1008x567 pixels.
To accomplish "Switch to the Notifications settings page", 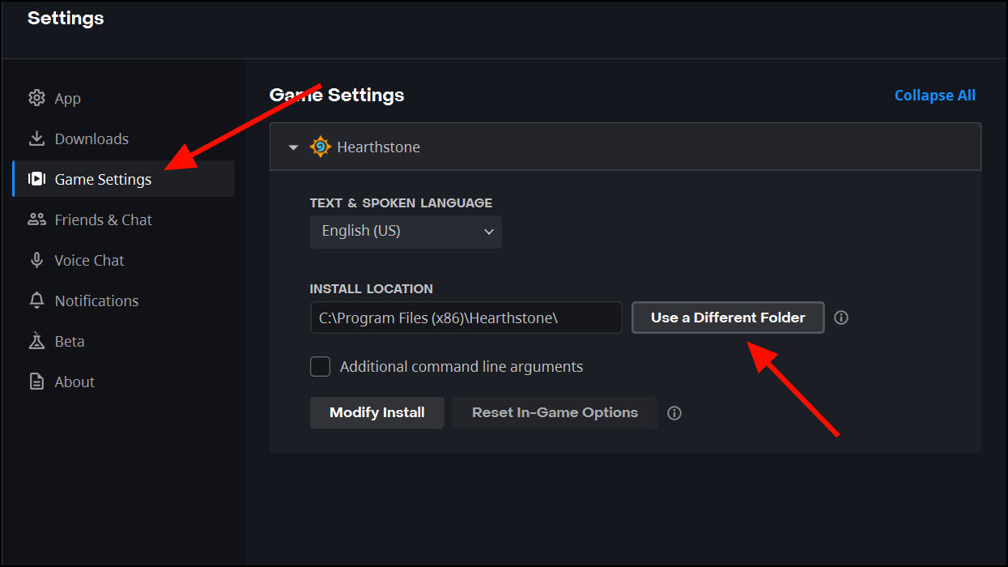I will (96, 300).
